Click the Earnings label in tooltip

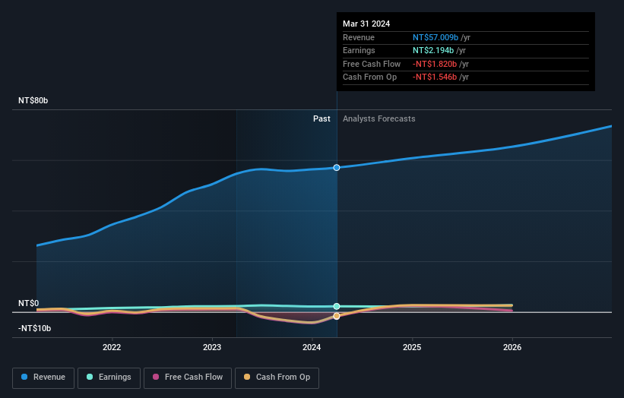tap(359, 50)
